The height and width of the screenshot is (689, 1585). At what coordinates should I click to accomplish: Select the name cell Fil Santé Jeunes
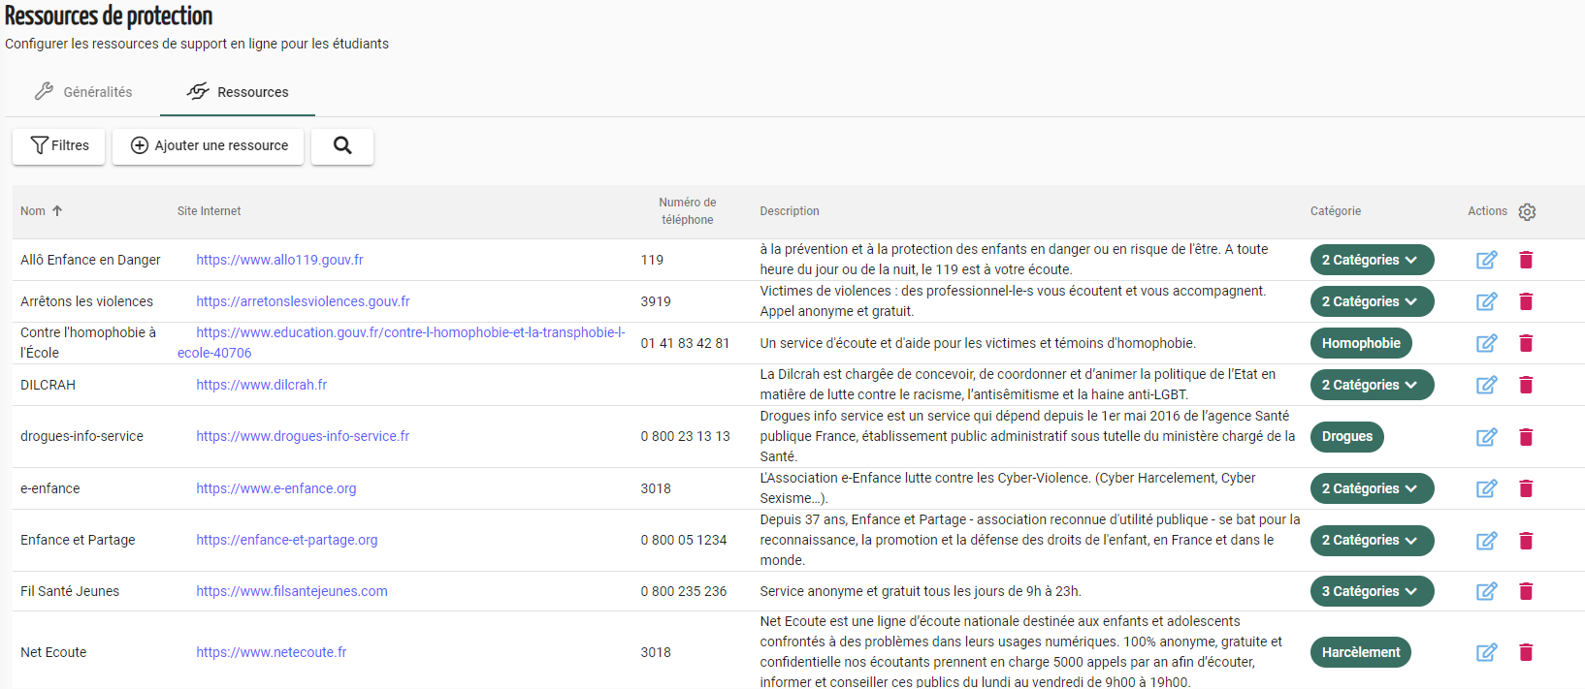point(70,591)
